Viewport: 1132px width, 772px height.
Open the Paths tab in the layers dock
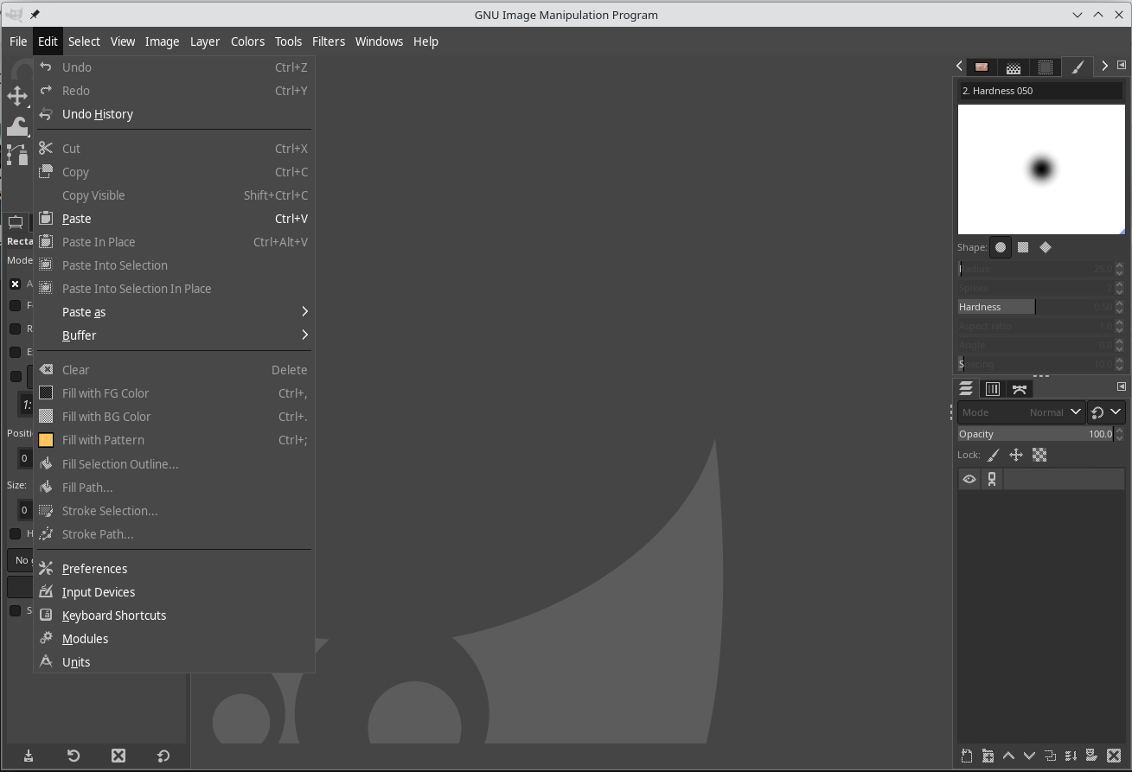1020,389
